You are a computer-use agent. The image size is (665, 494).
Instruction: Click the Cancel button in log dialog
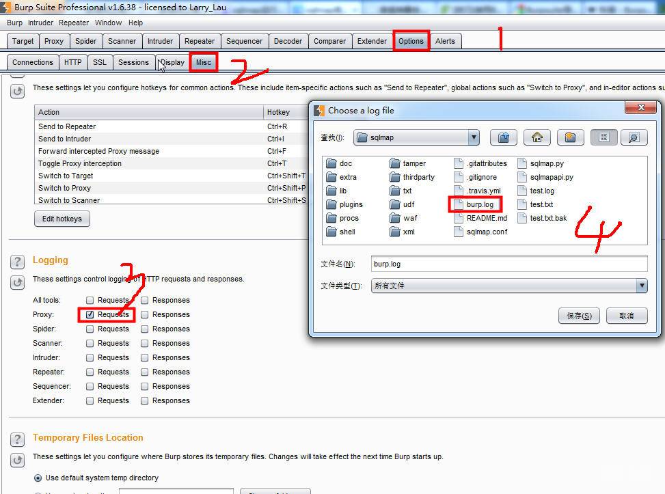click(627, 316)
